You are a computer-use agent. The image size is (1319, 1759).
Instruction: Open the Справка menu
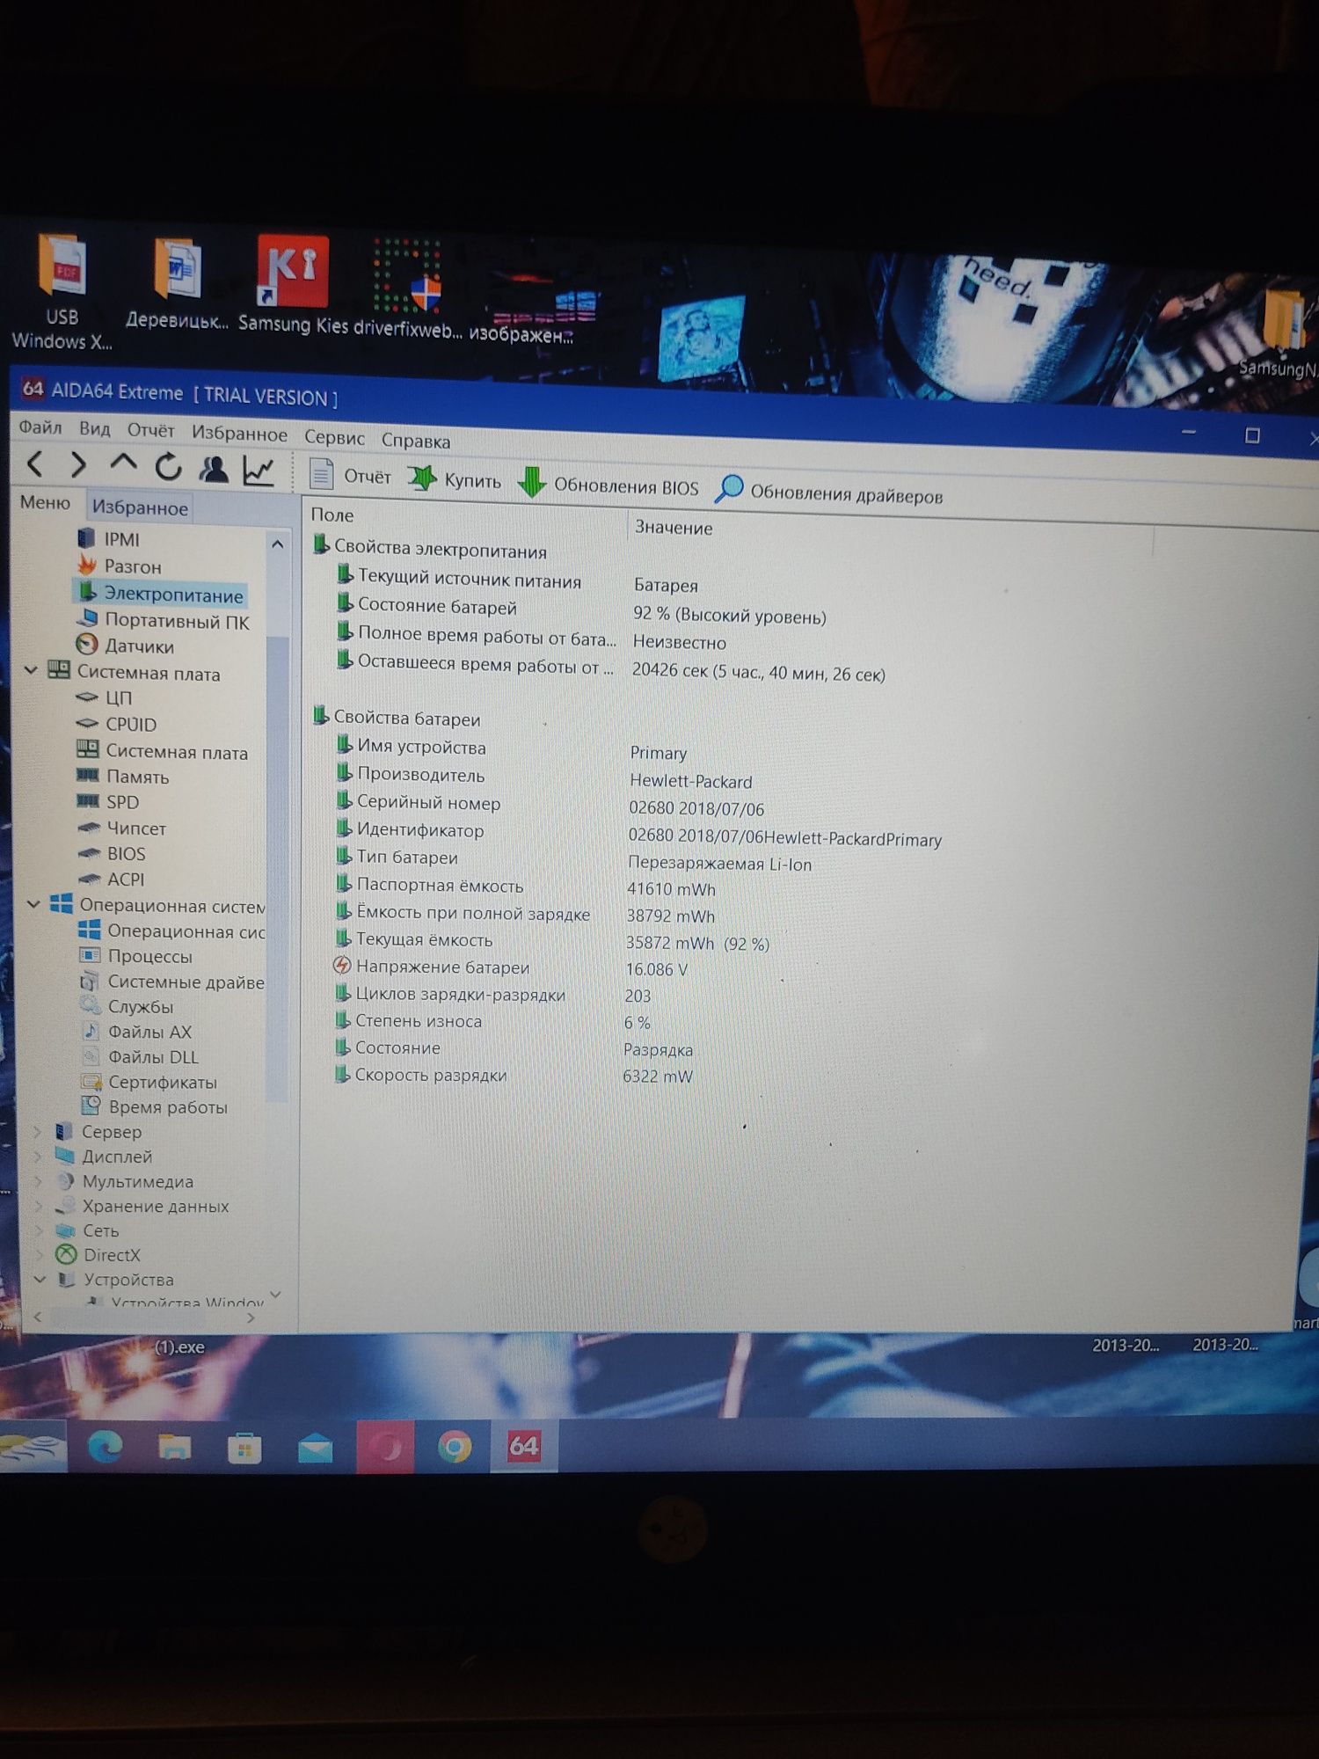coord(415,441)
